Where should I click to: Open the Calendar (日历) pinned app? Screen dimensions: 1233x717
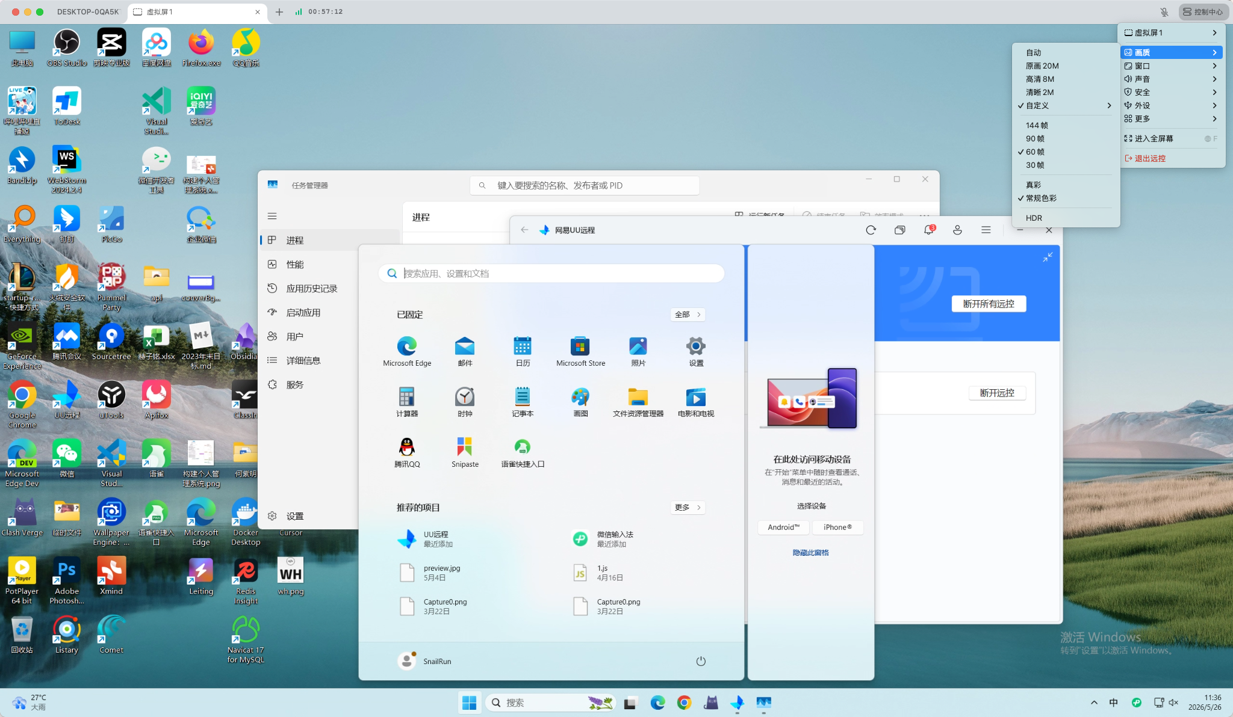[x=523, y=351]
